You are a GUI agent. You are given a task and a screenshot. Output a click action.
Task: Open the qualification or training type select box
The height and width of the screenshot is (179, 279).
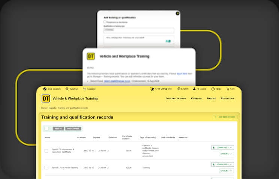pyautogui.click(x=139, y=30)
